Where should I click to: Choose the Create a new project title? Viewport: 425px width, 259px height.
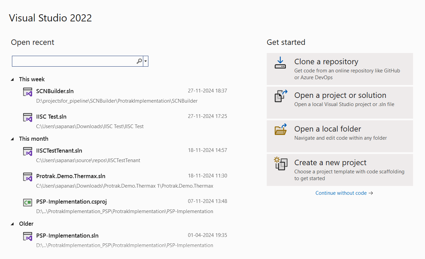[330, 162]
